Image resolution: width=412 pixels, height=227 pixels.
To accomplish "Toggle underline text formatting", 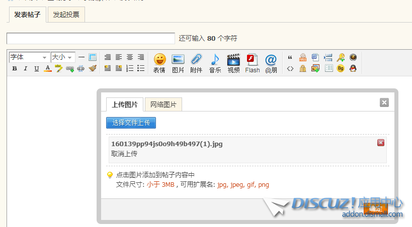I will (x=36, y=69).
